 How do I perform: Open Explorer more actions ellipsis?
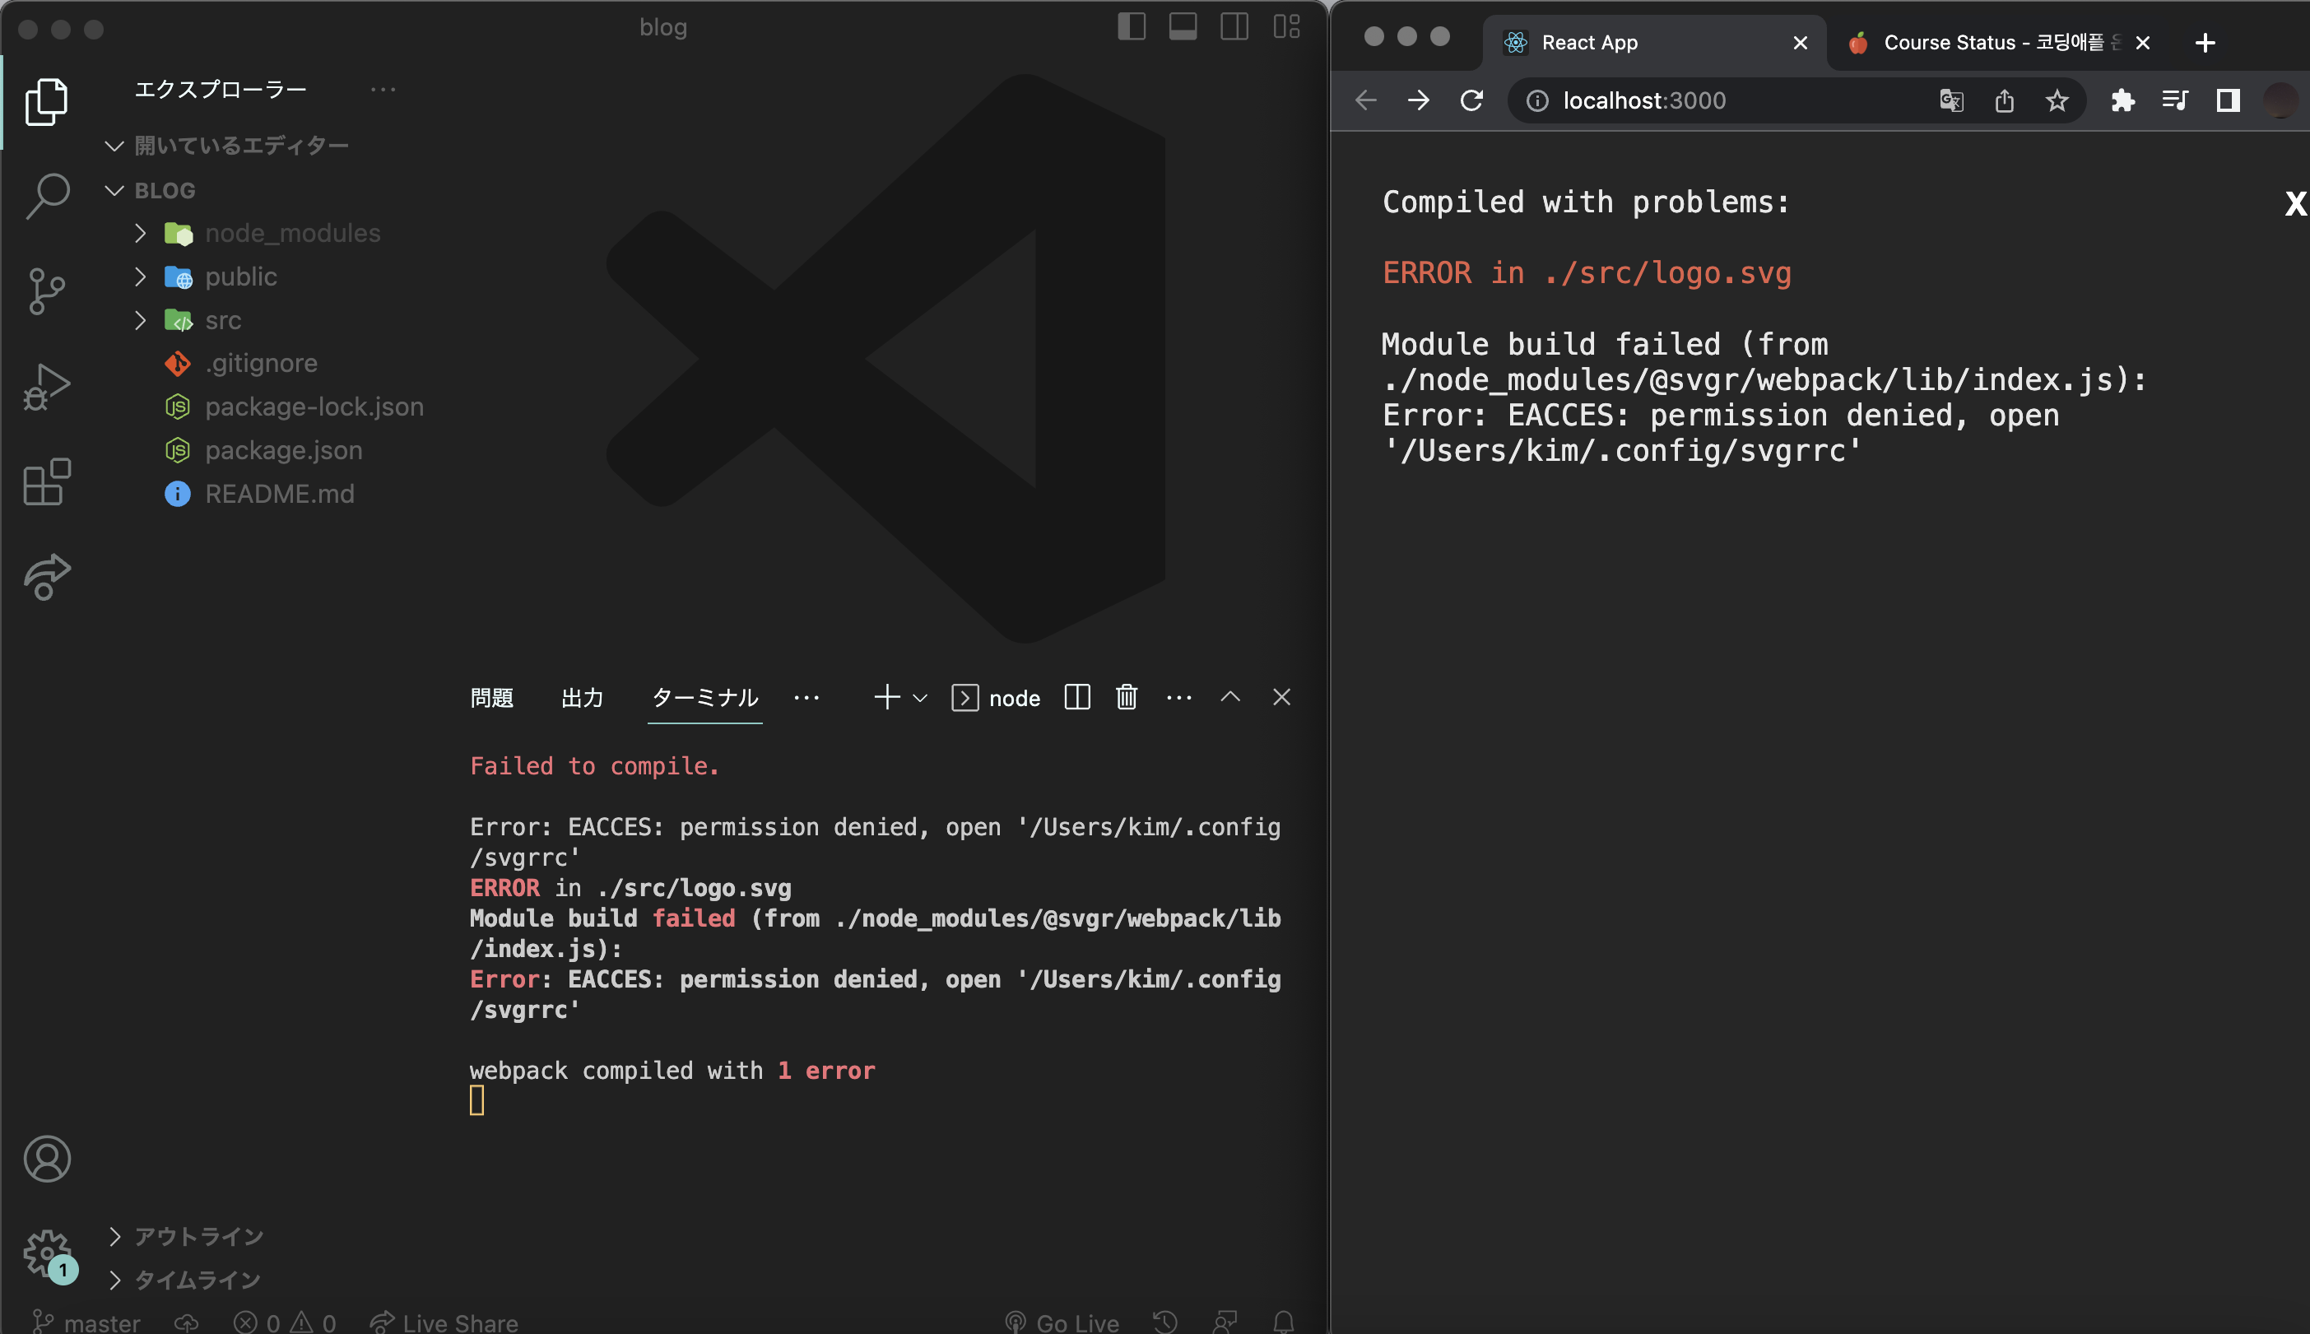coord(383,89)
